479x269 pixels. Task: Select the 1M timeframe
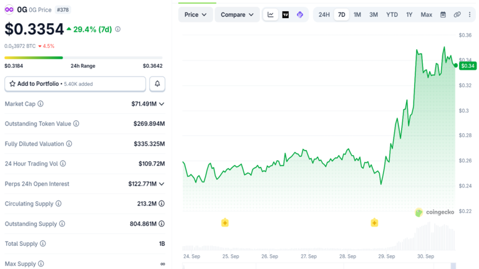tap(357, 15)
